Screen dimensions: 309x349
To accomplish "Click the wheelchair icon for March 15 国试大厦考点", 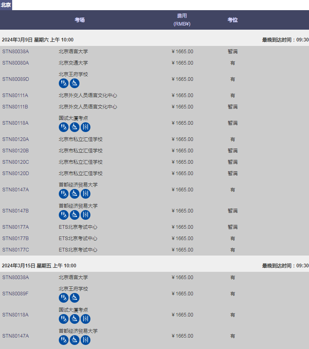I will point(75,319).
